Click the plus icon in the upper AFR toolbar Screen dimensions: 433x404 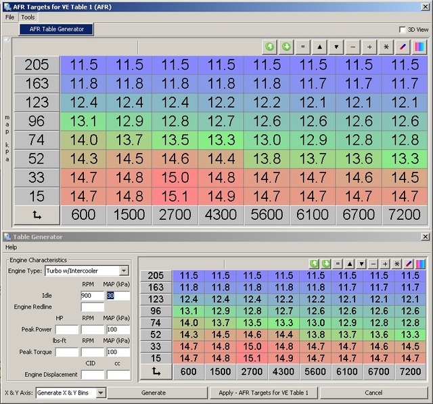pyautogui.click(x=369, y=47)
